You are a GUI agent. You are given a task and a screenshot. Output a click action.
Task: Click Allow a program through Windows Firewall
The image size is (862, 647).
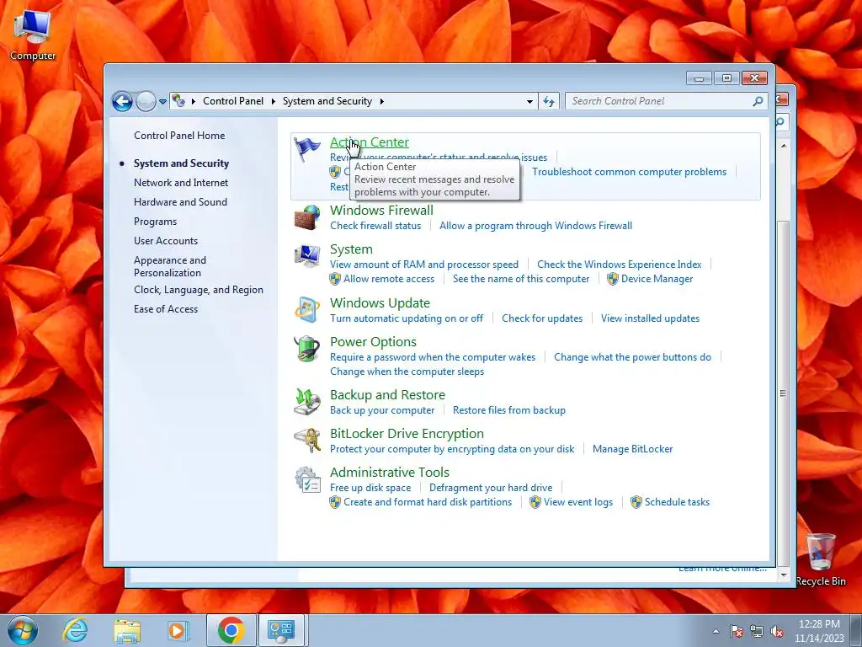[x=535, y=226]
